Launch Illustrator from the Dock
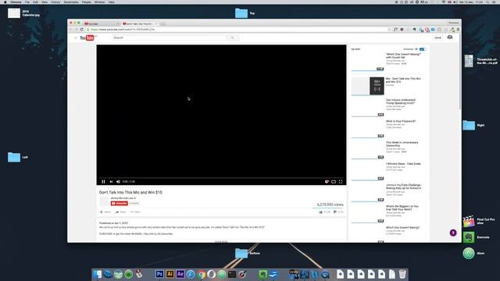This screenshot has height=281, width=500. coord(170,274)
